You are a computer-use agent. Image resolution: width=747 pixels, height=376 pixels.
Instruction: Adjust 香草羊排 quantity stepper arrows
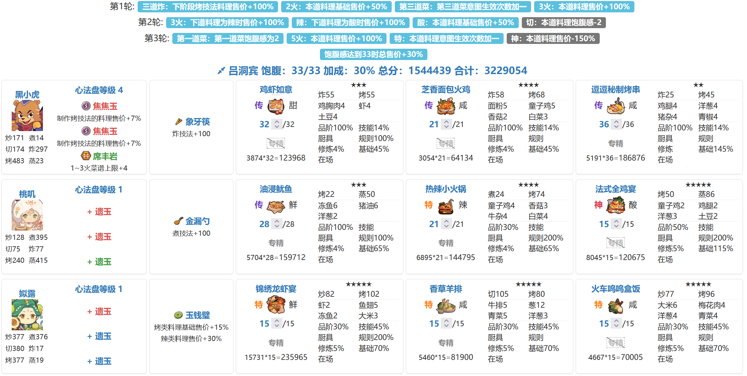pyautogui.click(x=446, y=324)
